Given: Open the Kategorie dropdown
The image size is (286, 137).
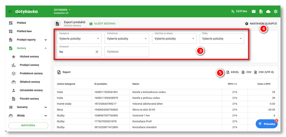Looking at the screenshot, I should [x=79, y=39].
